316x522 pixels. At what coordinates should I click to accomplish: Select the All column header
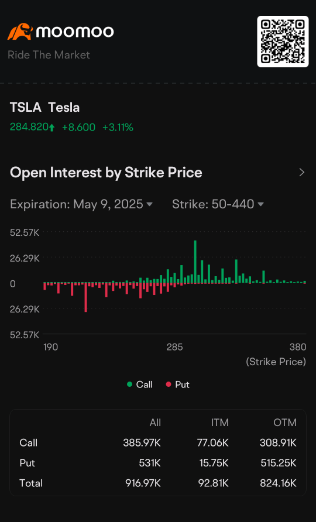tap(155, 423)
